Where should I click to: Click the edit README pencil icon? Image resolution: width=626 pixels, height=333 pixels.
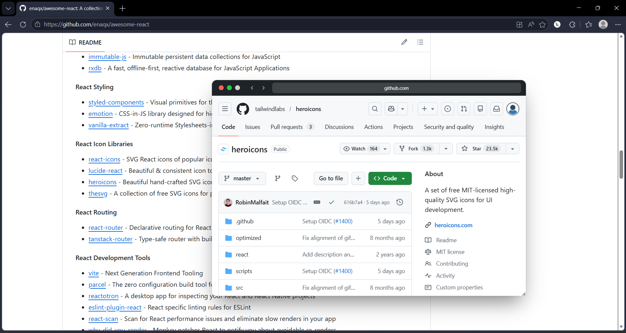404,42
